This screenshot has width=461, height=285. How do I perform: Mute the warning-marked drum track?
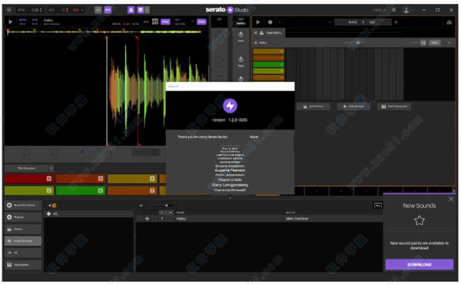pos(256,32)
